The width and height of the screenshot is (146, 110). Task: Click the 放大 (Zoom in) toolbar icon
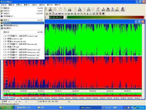pos(88,9)
